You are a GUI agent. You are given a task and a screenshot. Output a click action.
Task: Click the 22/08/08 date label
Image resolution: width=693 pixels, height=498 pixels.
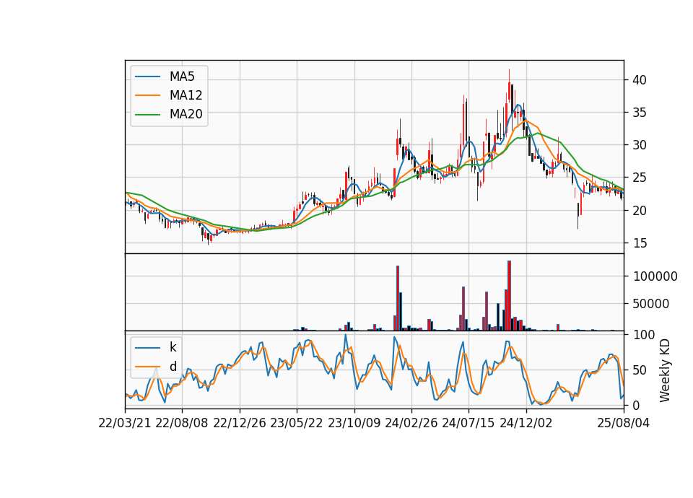click(182, 423)
